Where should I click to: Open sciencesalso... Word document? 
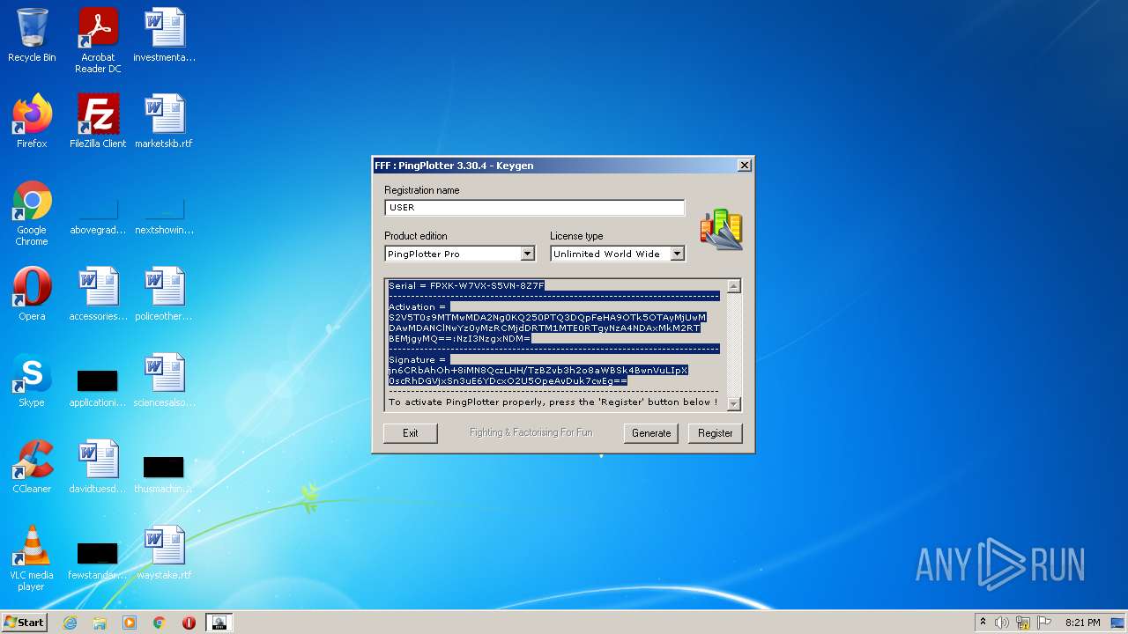coord(164,380)
